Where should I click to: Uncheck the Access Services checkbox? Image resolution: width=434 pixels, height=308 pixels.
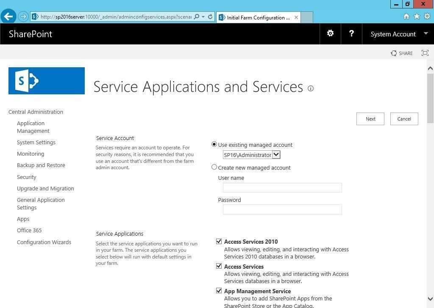click(x=219, y=266)
